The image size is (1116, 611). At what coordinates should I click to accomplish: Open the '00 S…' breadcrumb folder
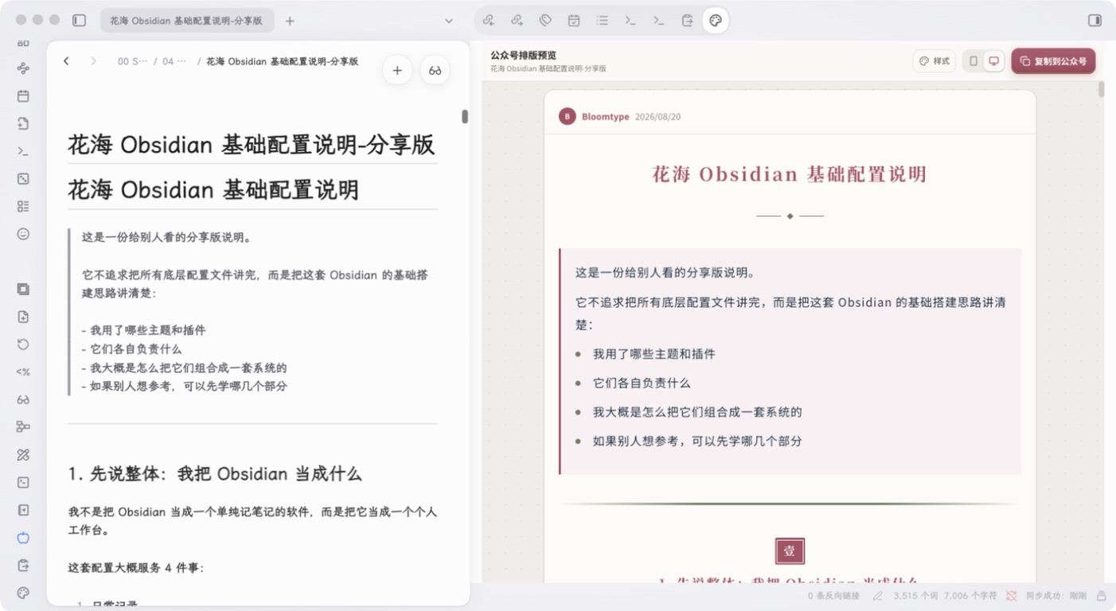point(132,61)
